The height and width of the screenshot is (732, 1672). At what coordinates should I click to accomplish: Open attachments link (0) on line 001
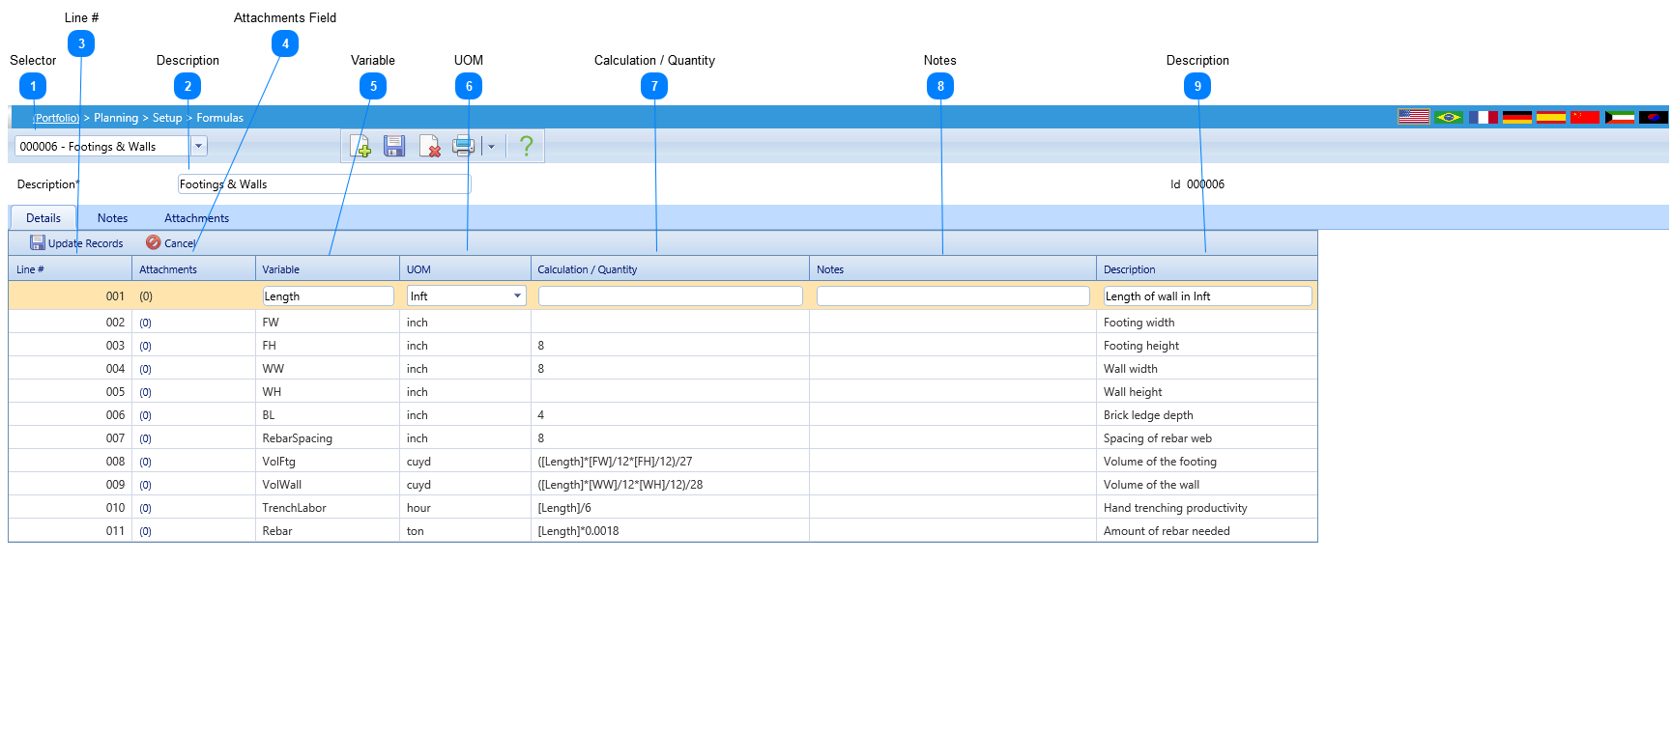pyautogui.click(x=146, y=296)
